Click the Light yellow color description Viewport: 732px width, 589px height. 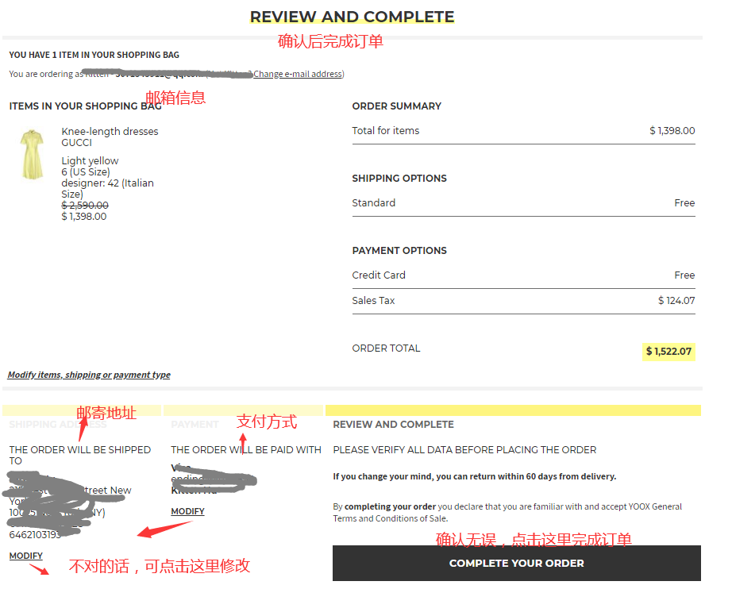[90, 161]
